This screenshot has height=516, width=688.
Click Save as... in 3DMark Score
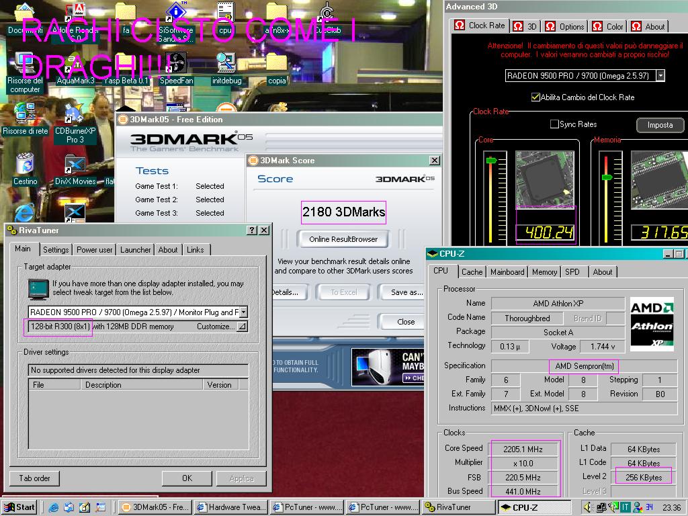(x=405, y=292)
